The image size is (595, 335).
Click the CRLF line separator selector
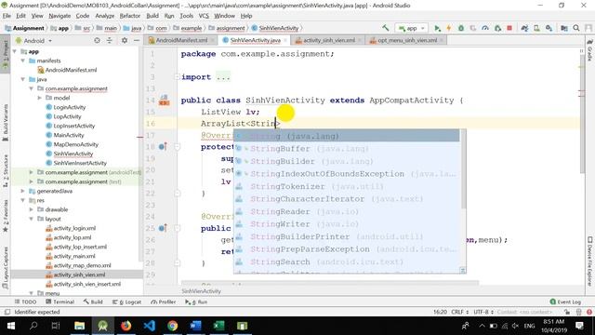pyautogui.click(x=459, y=312)
